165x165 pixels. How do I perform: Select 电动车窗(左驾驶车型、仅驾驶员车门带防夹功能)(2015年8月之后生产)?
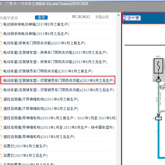pyautogui.click(x=59, y=81)
